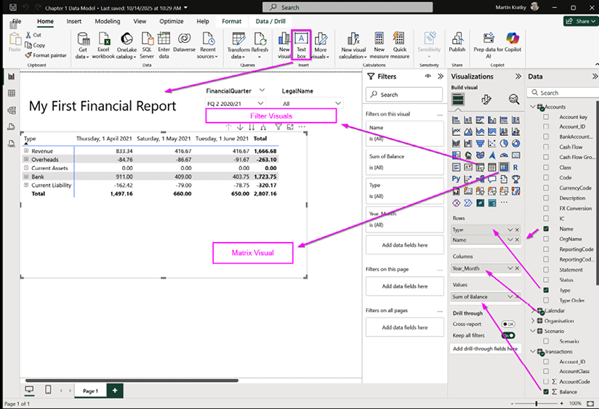Click the Quick measure icon

[x=400, y=41]
